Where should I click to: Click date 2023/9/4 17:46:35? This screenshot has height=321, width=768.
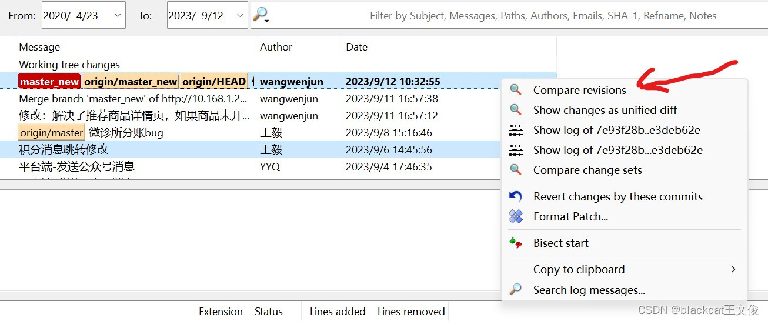pyautogui.click(x=389, y=167)
